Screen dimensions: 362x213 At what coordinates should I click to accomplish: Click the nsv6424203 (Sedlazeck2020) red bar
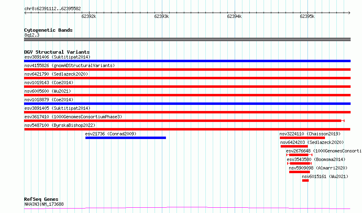tap(294, 146)
